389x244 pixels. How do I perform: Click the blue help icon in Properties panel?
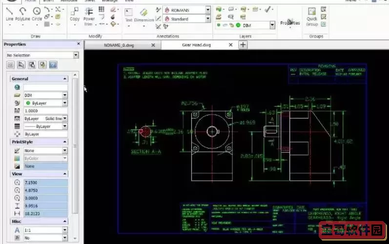pyautogui.click(x=53, y=65)
